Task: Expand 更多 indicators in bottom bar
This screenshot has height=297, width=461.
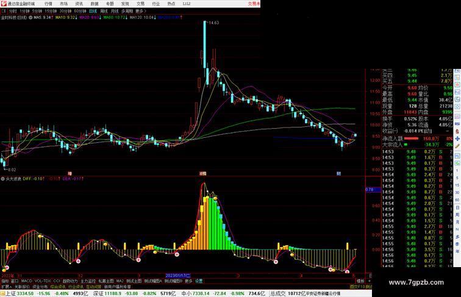Action: click(188, 281)
